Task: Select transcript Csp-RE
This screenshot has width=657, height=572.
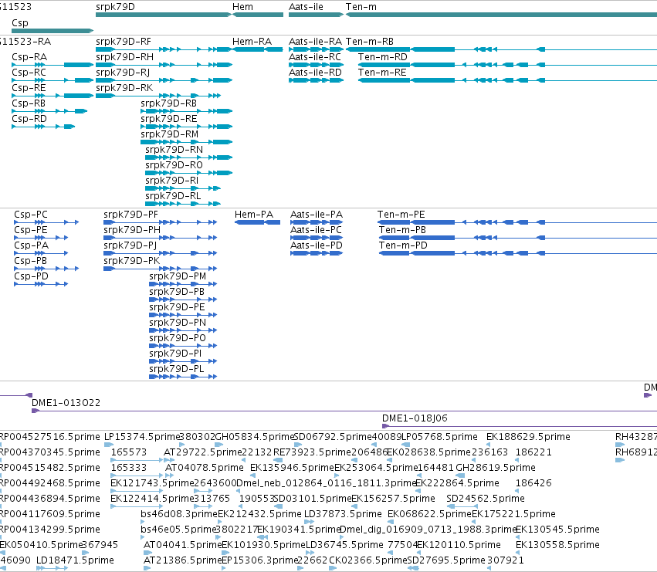Action: coord(52,96)
